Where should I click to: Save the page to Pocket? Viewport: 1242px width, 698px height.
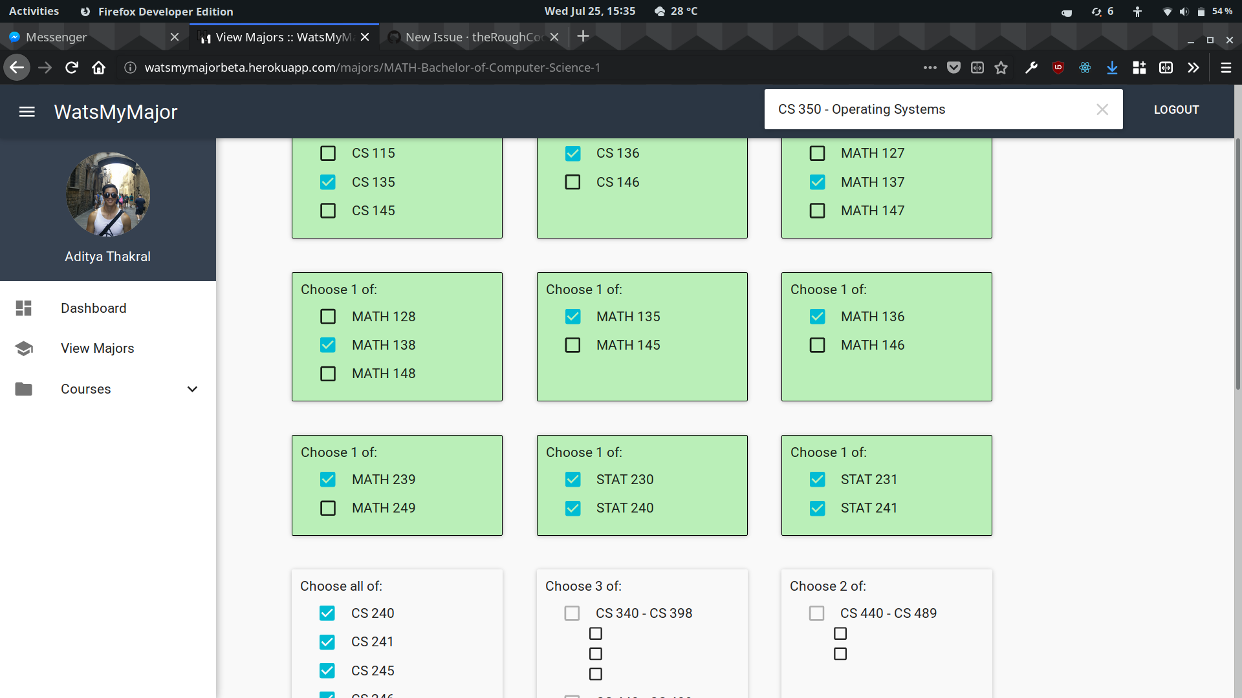pos(953,67)
